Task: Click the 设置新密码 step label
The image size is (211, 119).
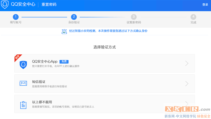Action: [134, 22]
